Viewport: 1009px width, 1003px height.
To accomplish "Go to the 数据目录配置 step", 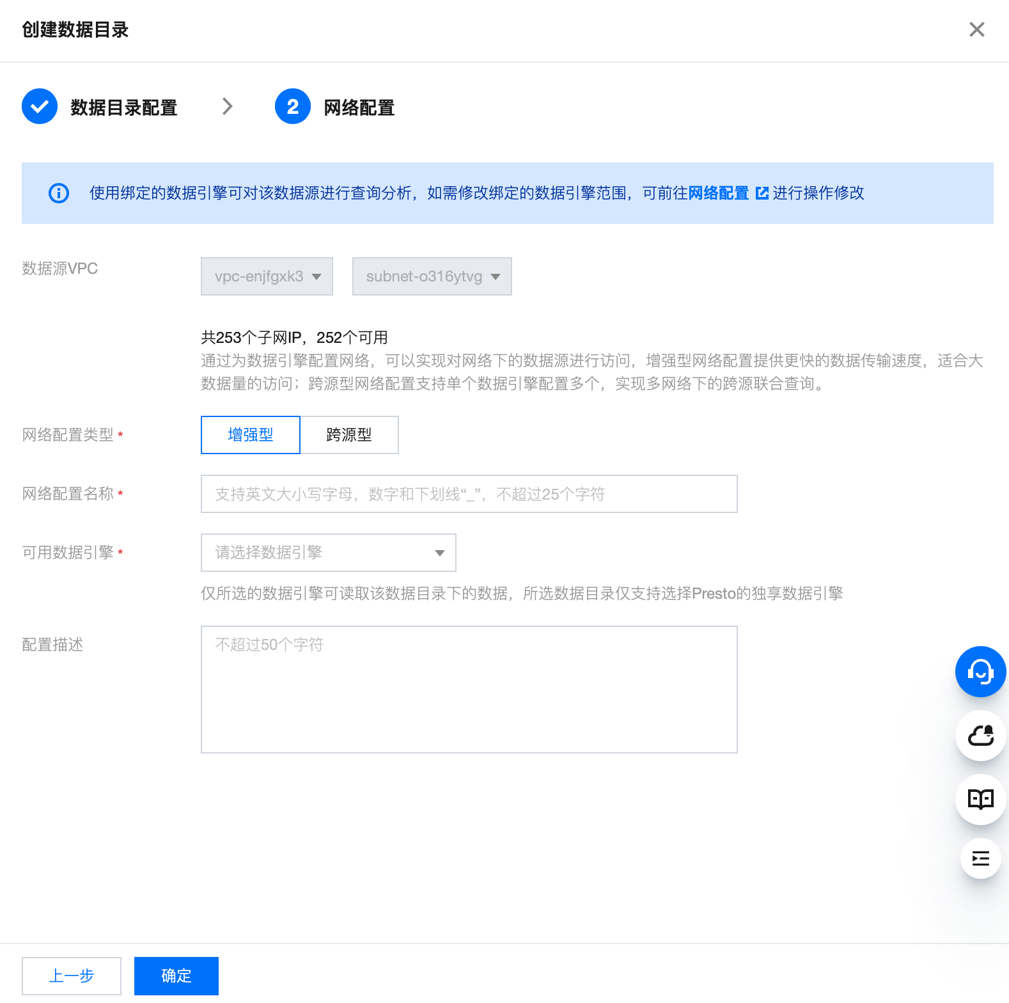I will 124,107.
